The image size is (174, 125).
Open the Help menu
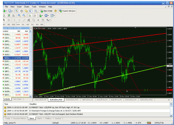pos(50,7)
